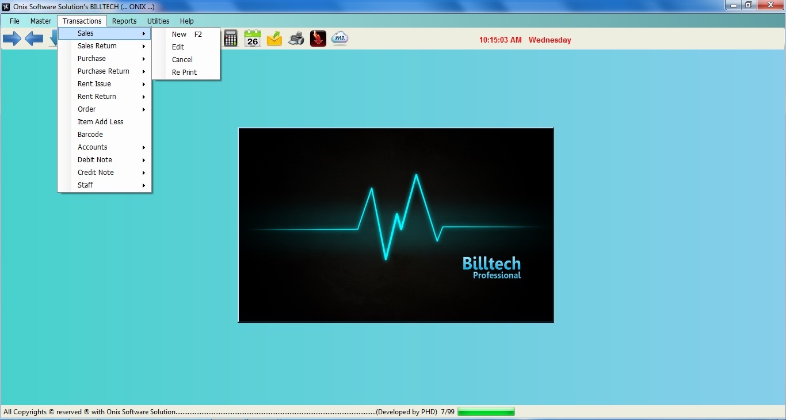This screenshot has height=420, width=786.
Task: Click the yellow envelope mail icon
Action: [274, 39]
